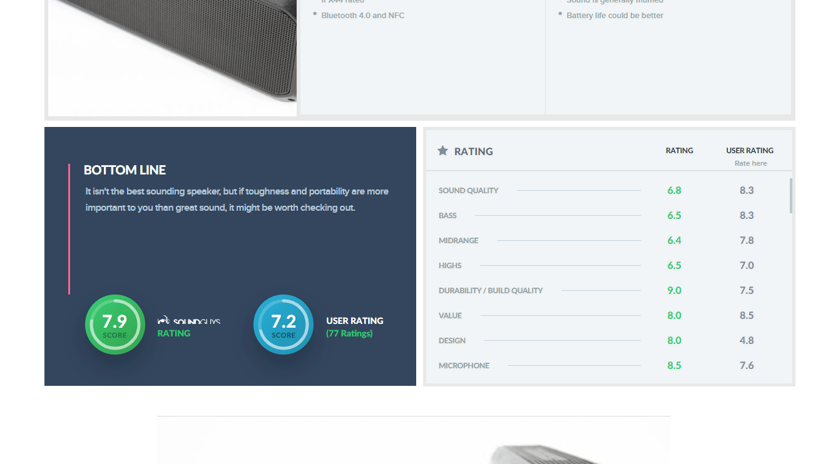Image resolution: width=828 pixels, height=464 pixels.
Task: Click the BASS row label
Action: coord(447,216)
